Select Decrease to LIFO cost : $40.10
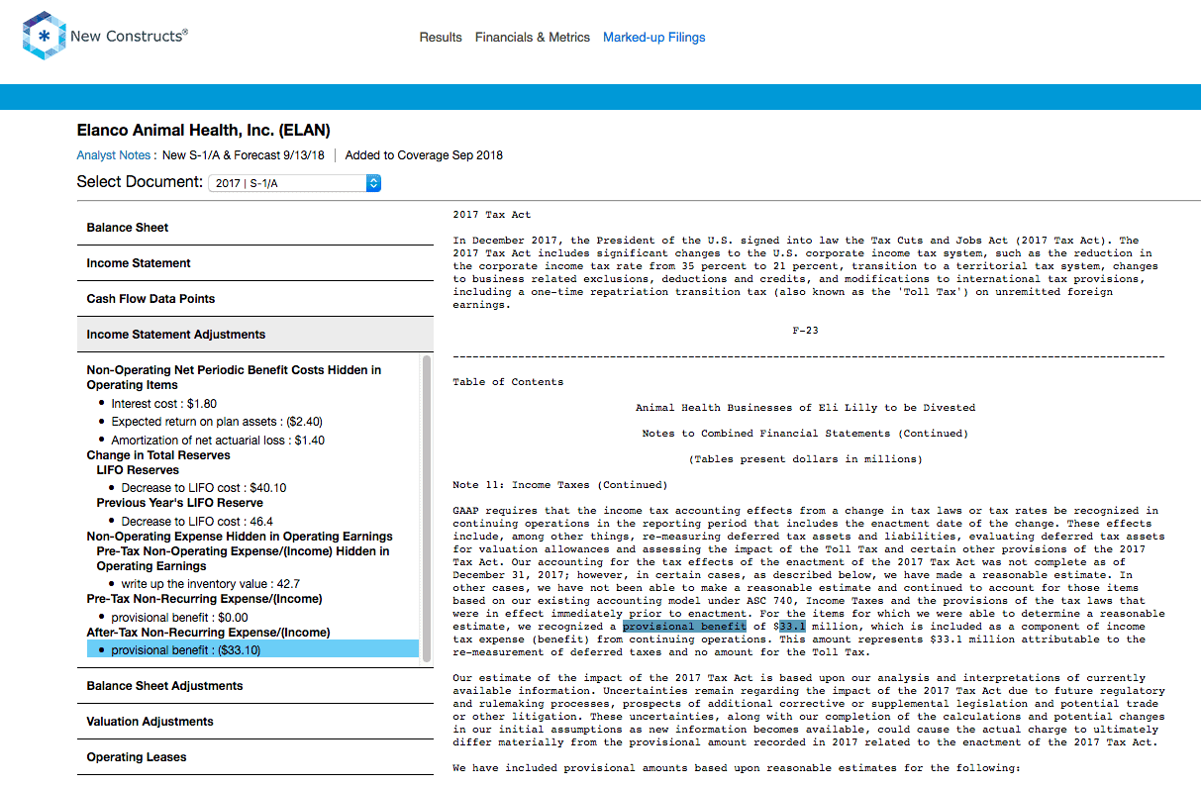 click(x=204, y=488)
